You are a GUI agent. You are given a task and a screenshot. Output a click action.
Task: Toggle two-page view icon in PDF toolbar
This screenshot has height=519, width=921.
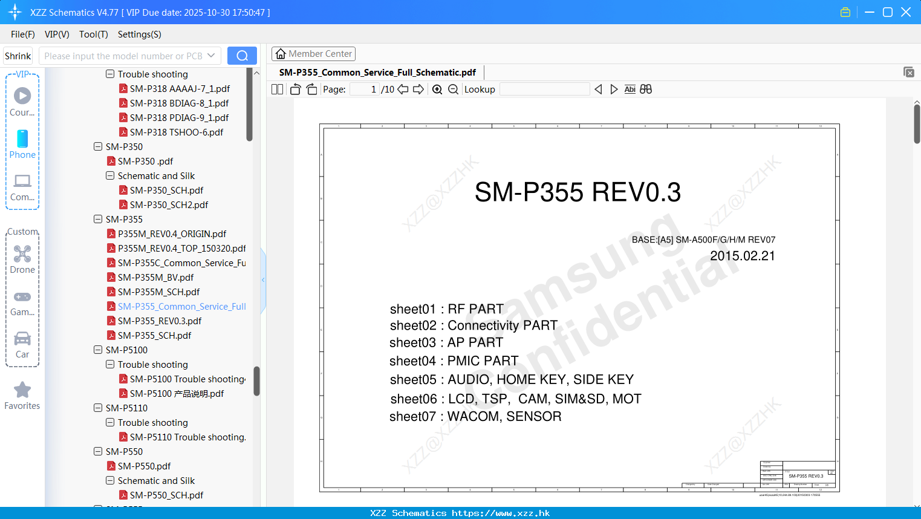(277, 90)
